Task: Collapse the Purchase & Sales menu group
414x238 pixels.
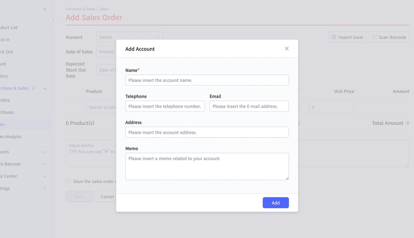Action: tap(45, 88)
